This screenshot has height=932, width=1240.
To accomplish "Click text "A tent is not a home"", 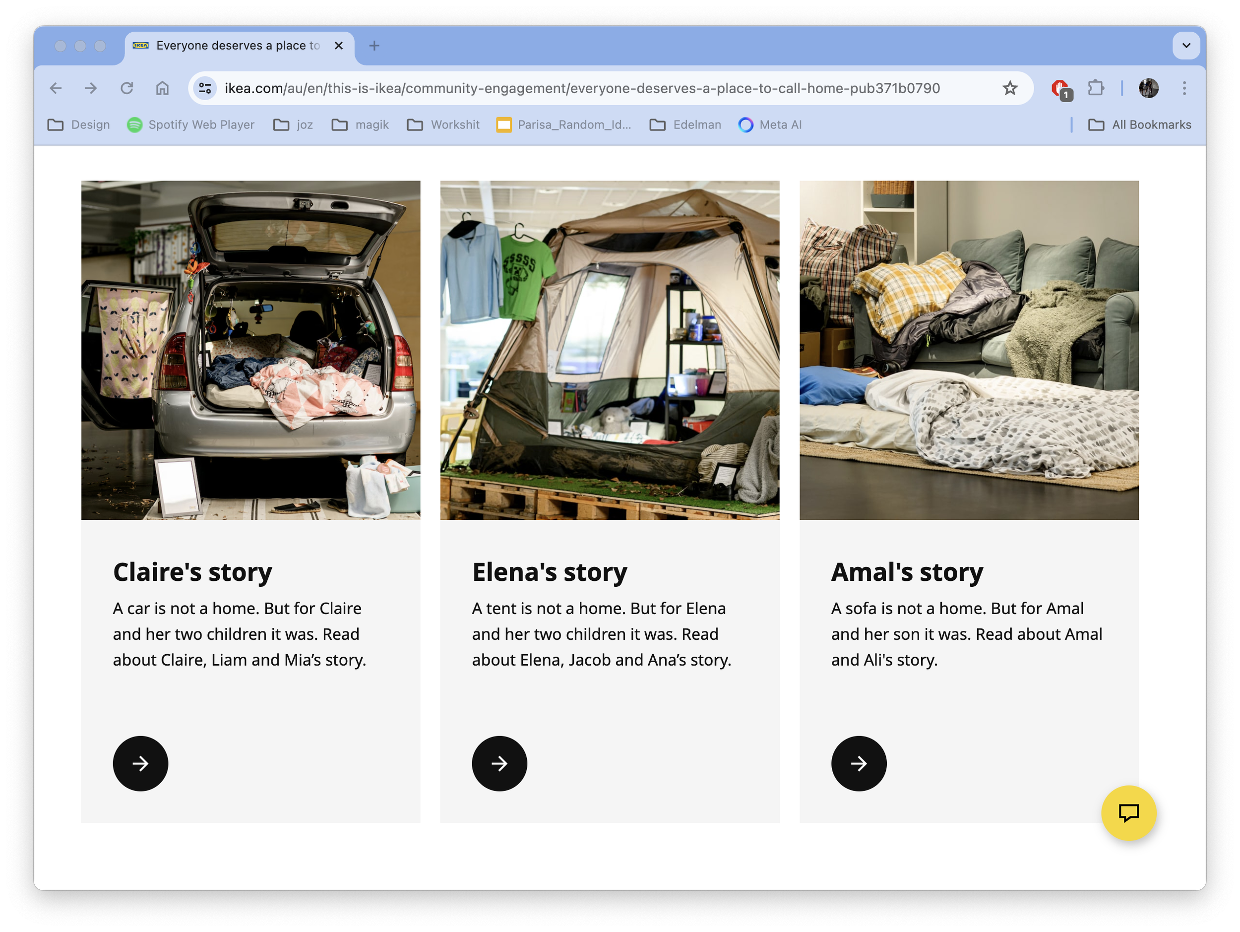I will pyautogui.click(x=548, y=608).
